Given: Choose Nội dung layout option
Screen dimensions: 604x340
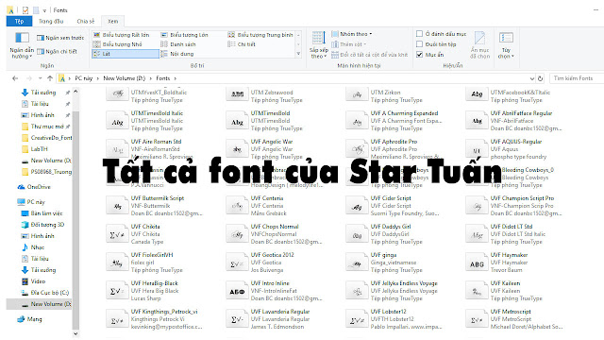Looking at the screenshot, I should tap(177, 54).
